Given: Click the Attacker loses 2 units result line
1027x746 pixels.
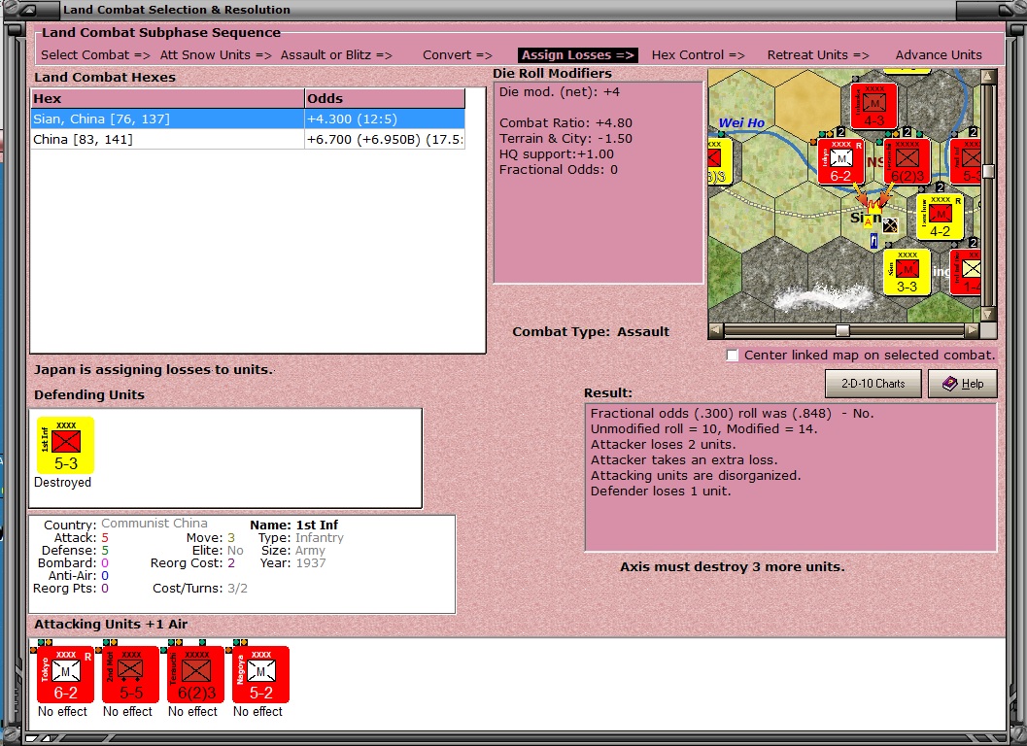Looking at the screenshot, I should pyautogui.click(x=663, y=445).
